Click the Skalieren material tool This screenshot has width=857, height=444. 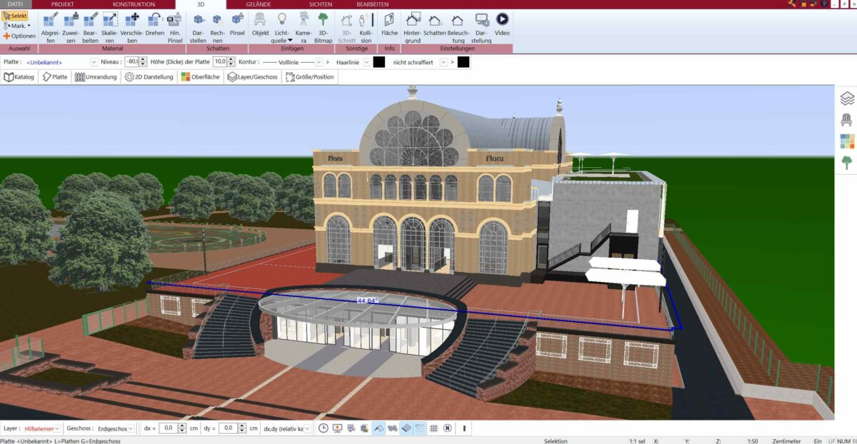pos(109,27)
